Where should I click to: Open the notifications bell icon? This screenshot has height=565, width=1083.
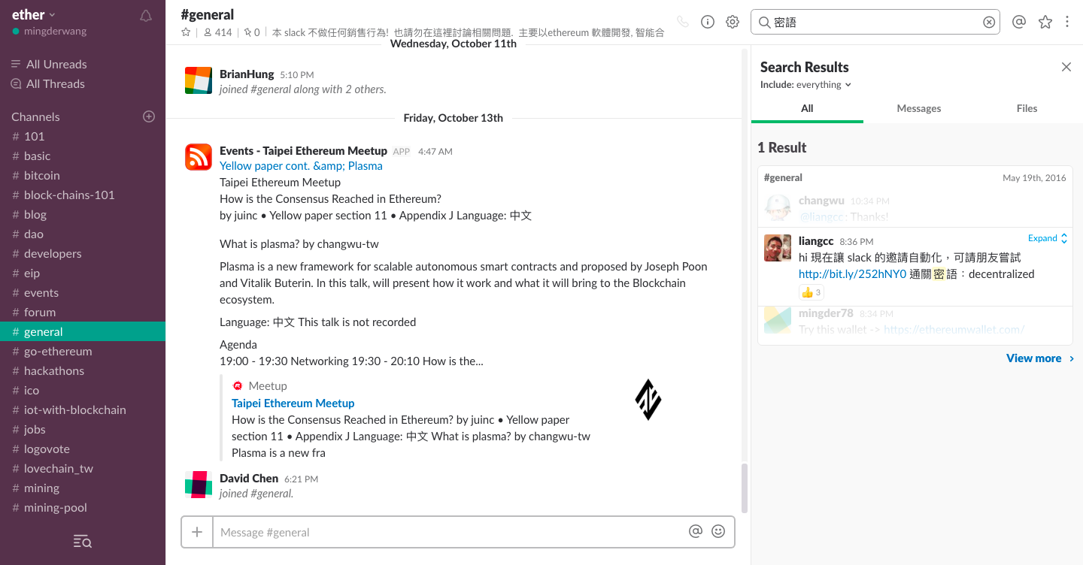click(x=146, y=16)
